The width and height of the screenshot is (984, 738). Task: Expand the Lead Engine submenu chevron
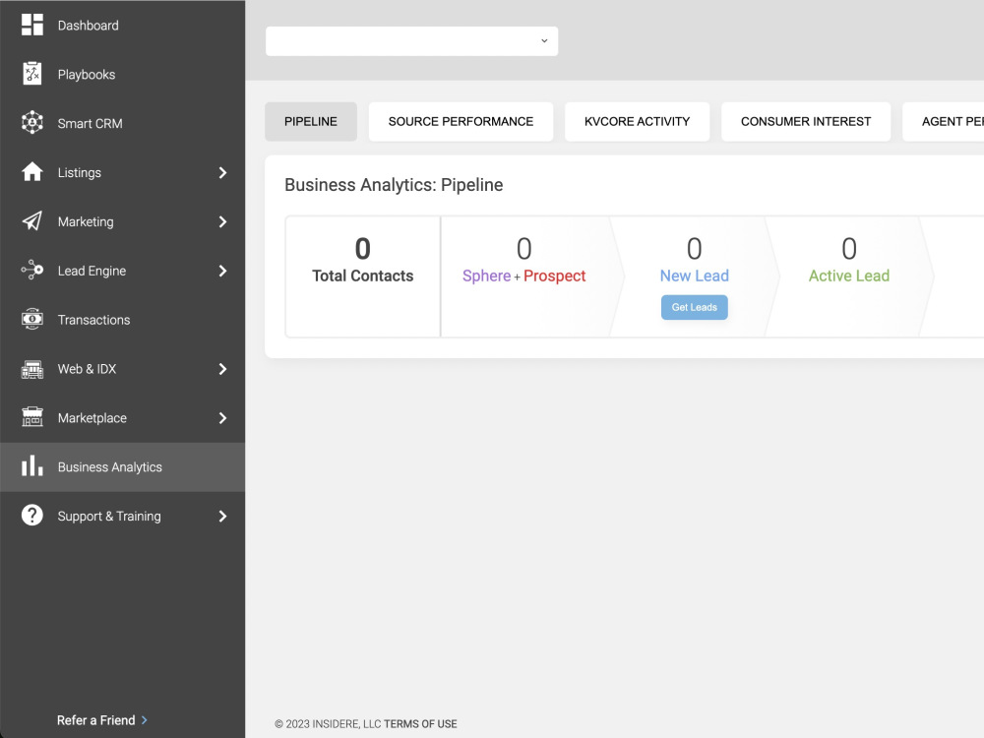[x=222, y=271]
